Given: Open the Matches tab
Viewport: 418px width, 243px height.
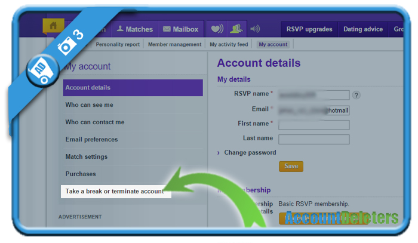Looking at the screenshot, I should click(x=135, y=29).
